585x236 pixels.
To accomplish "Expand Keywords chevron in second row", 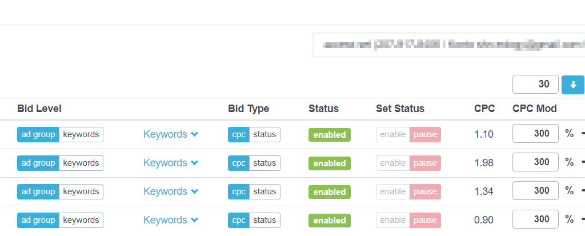I will 194,163.
